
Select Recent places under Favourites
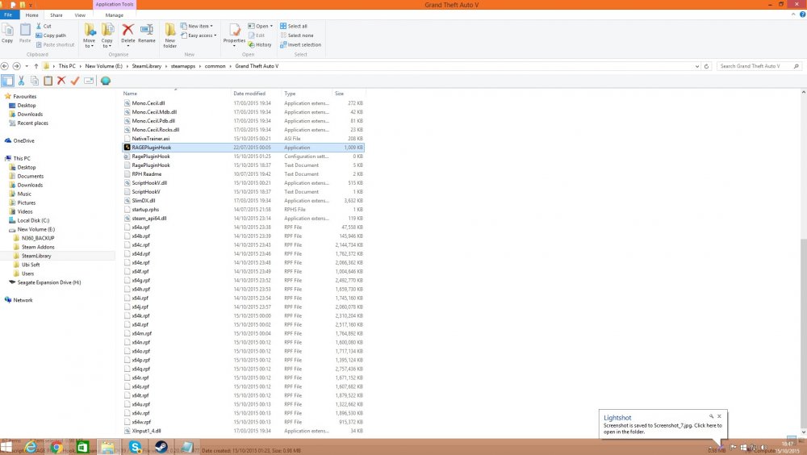32,123
